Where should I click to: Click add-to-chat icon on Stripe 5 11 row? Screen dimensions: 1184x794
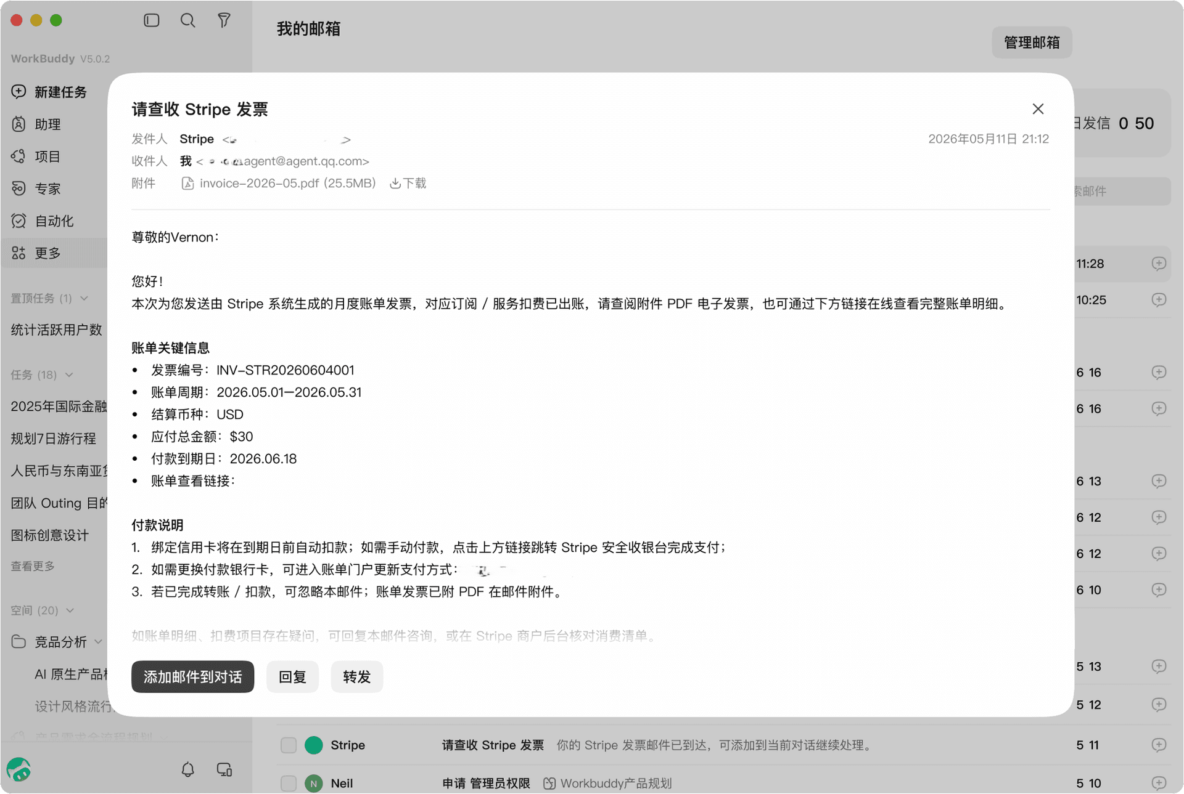1159,745
